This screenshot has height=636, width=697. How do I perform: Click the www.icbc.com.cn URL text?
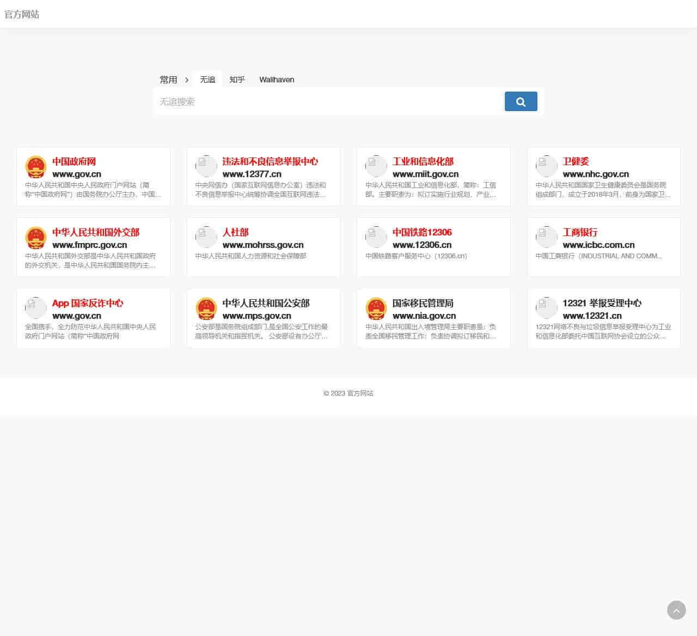[598, 245]
